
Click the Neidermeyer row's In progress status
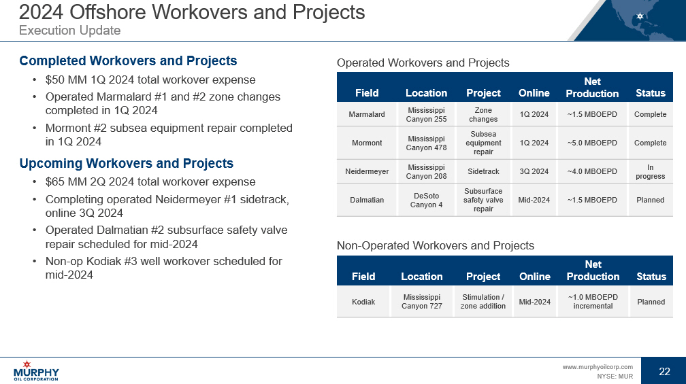pos(650,171)
